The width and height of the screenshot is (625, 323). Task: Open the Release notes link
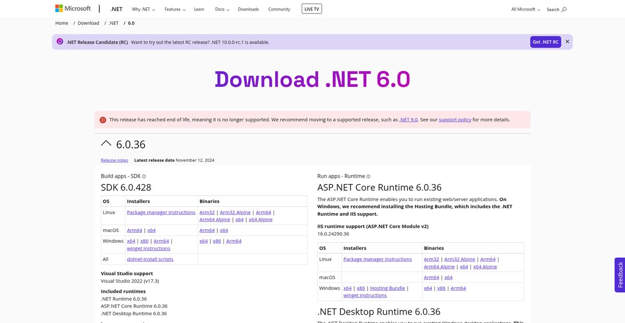coord(115,160)
